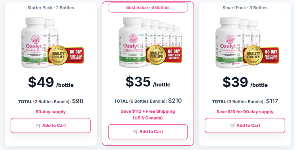Add the 2 Bottles Starter Pack to cart
Screen dimensions: 295x150
51,126
